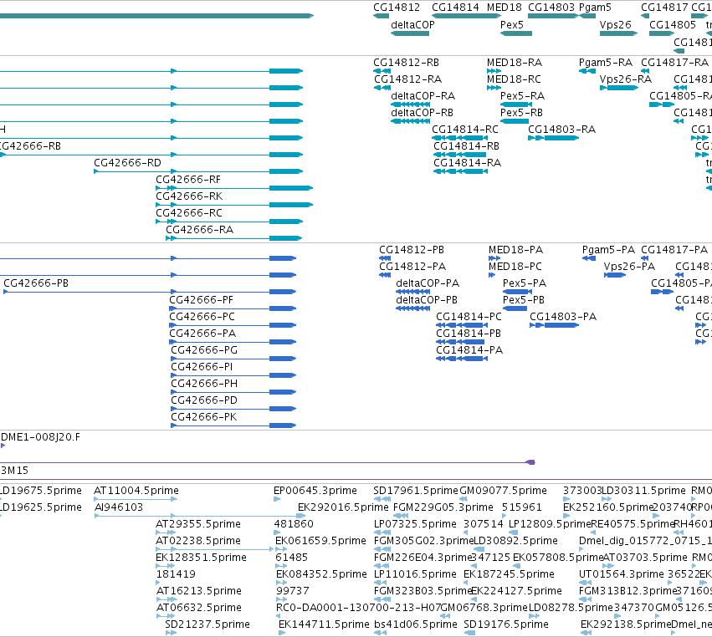The width and height of the screenshot is (712, 637).
Task: Click the CG14812 gene label
Action: (x=397, y=8)
